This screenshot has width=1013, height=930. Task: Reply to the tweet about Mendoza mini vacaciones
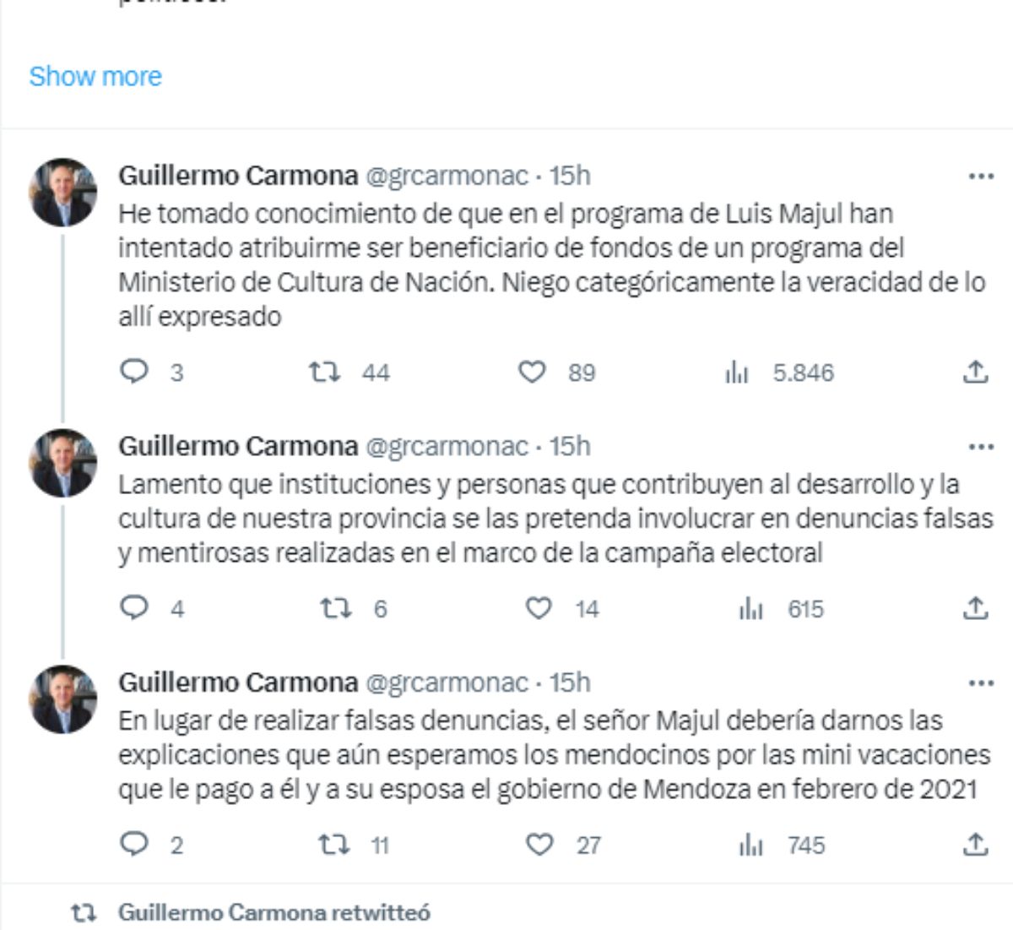click(x=135, y=845)
